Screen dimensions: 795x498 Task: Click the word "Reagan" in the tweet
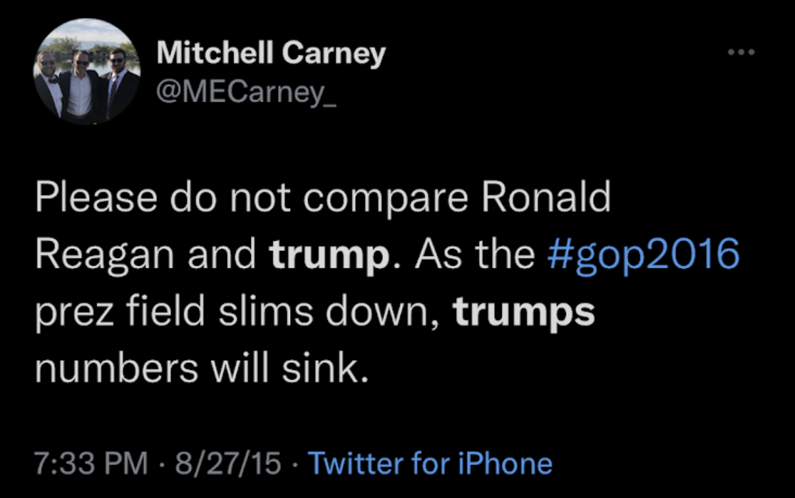tap(105, 255)
